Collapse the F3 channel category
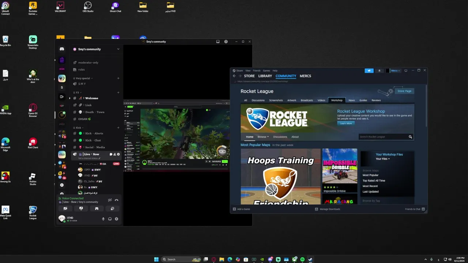 (x=78, y=92)
